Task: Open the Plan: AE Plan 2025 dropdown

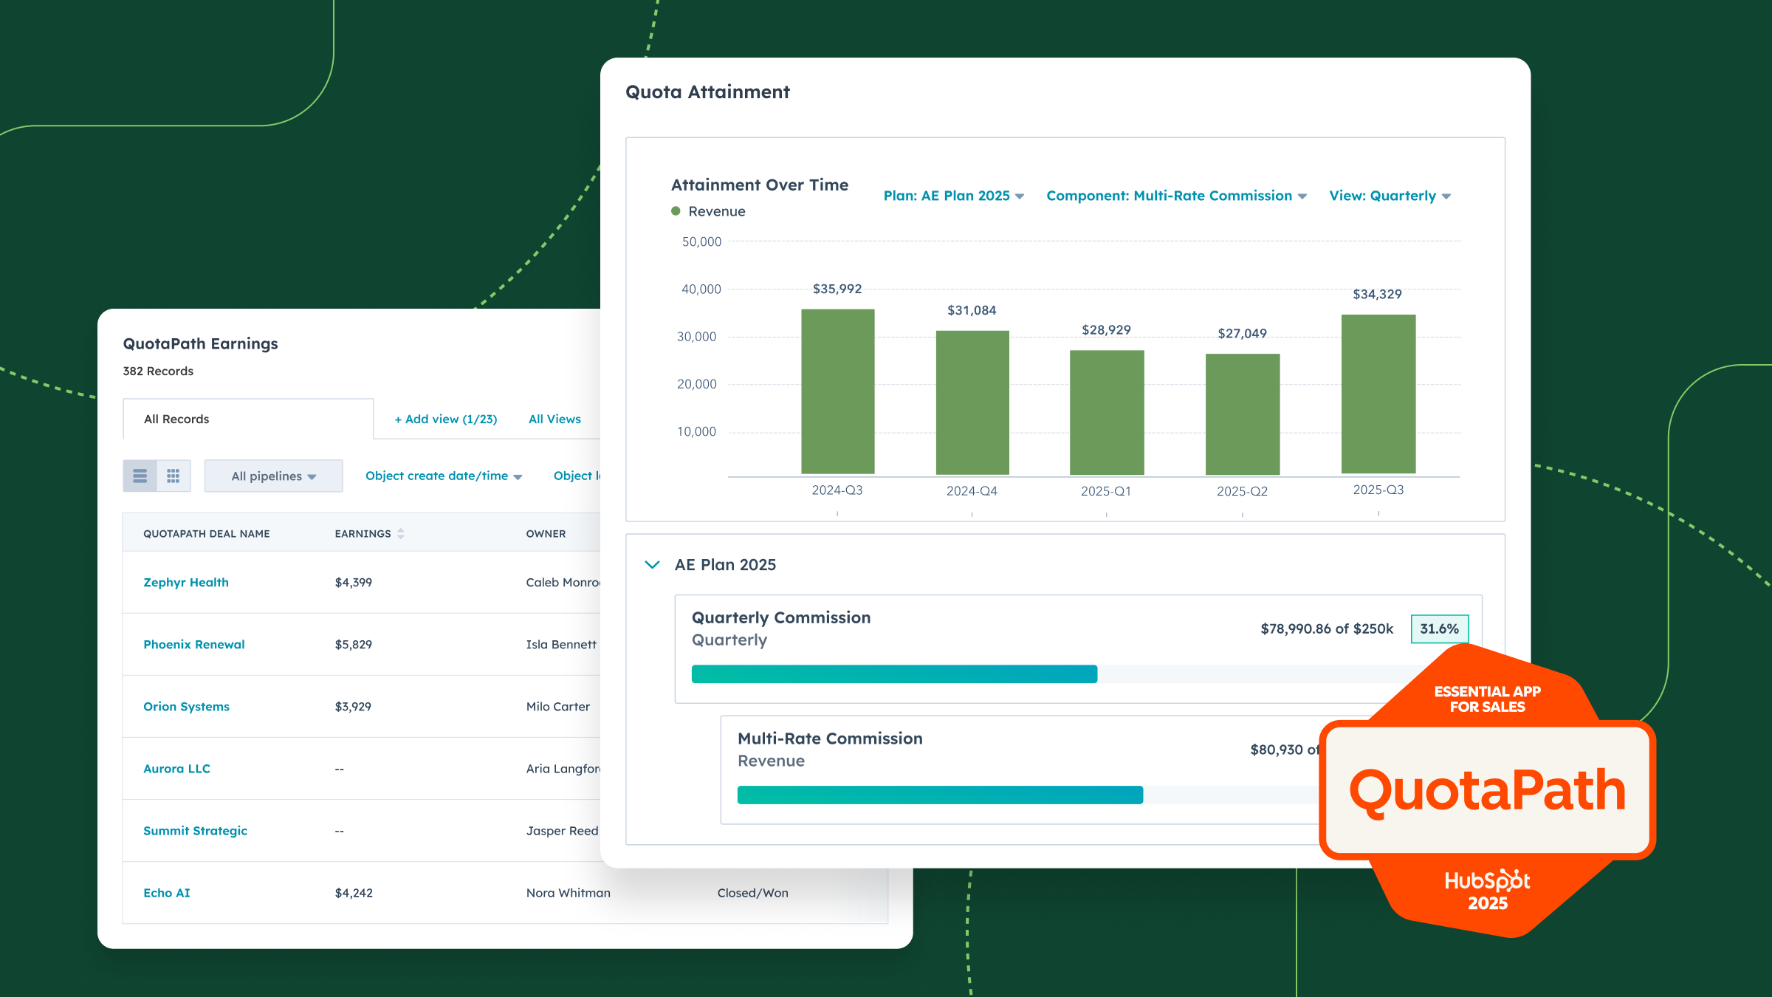Action: point(953,196)
